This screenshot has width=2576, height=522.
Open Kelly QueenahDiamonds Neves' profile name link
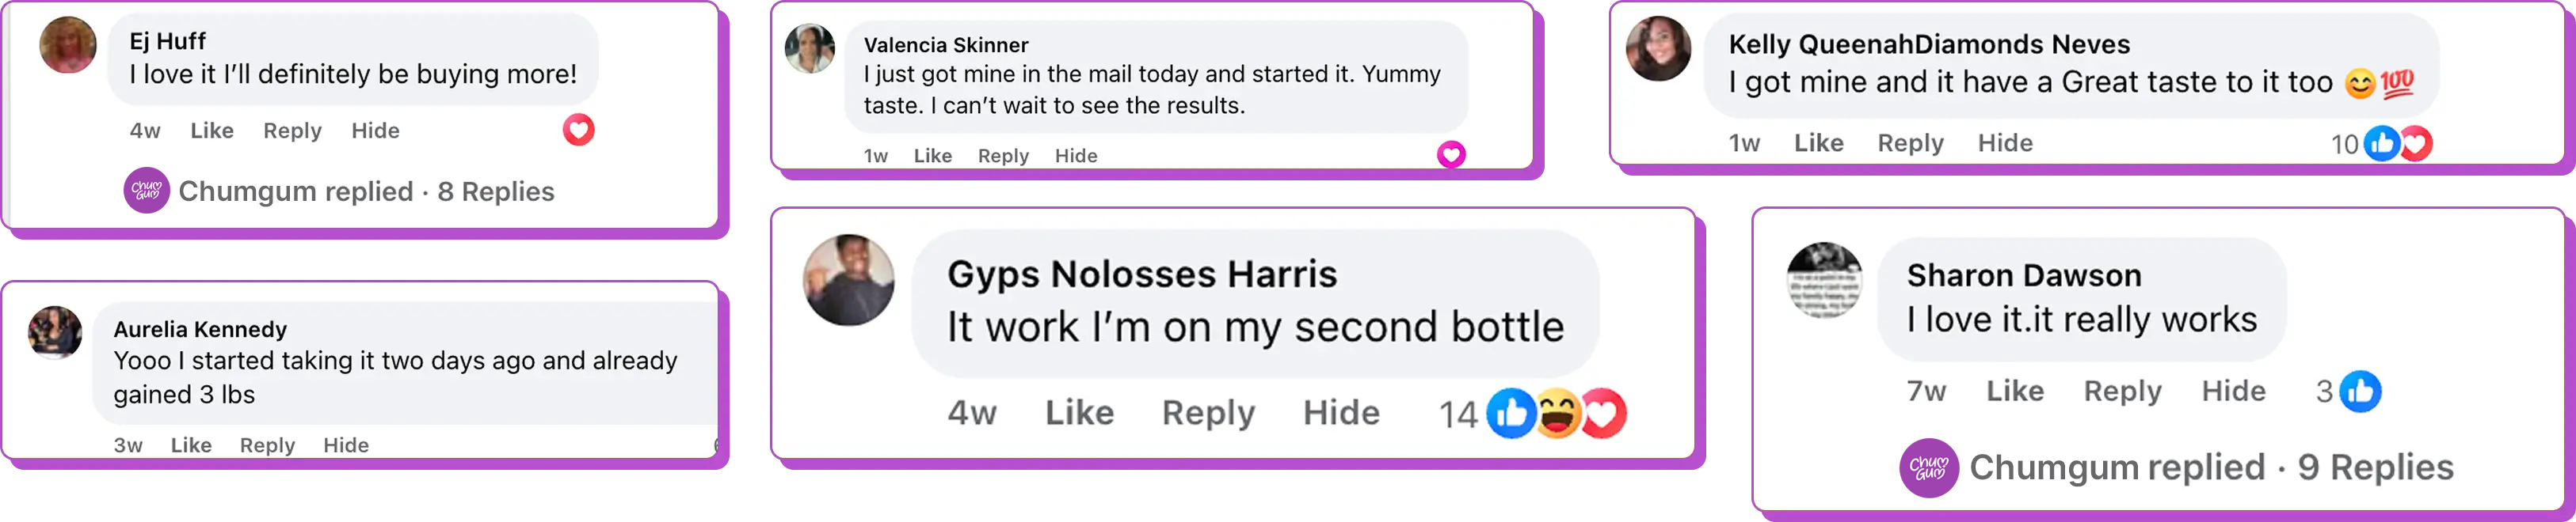[1929, 45]
